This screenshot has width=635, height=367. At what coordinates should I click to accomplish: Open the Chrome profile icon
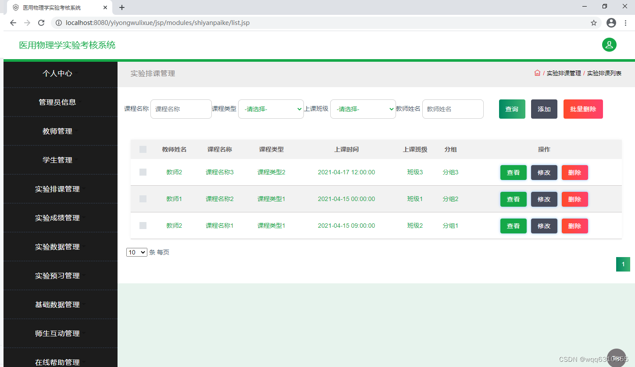[x=611, y=23]
